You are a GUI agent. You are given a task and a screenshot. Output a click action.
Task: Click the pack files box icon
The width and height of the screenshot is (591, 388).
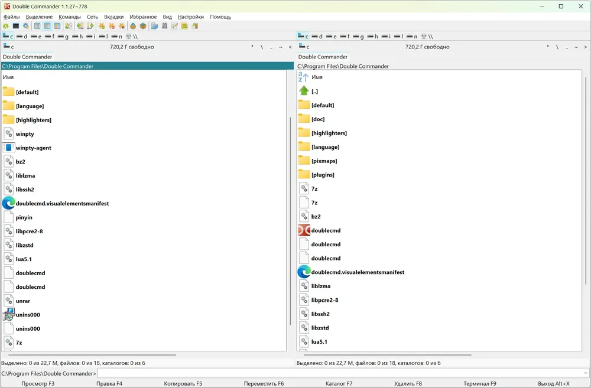[133, 26]
